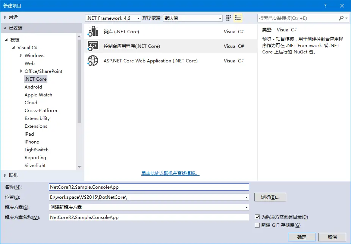Click the solution name input field
The width and height of the screenshot is (351, 244).
click(149, 217)
